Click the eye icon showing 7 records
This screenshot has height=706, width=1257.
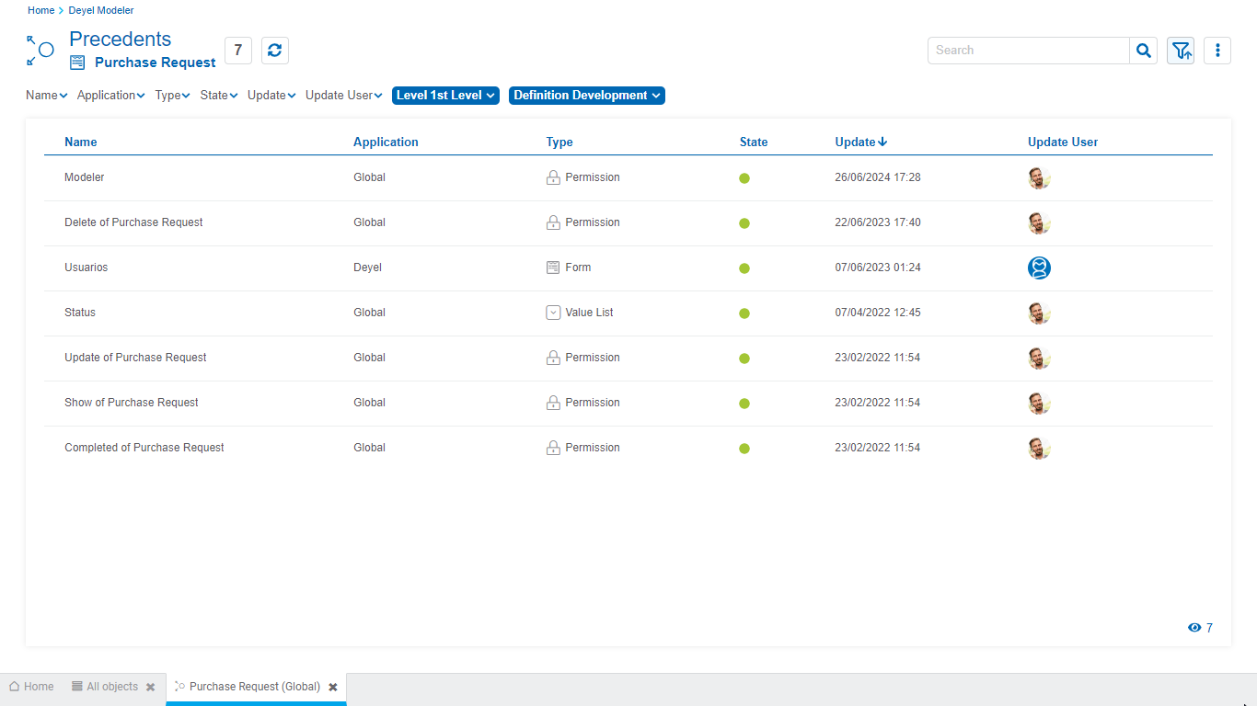1194,628
